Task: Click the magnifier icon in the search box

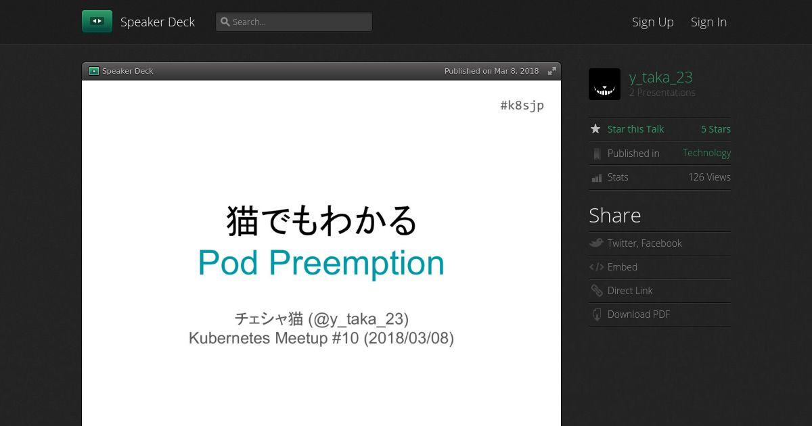Action: point(225,22)
